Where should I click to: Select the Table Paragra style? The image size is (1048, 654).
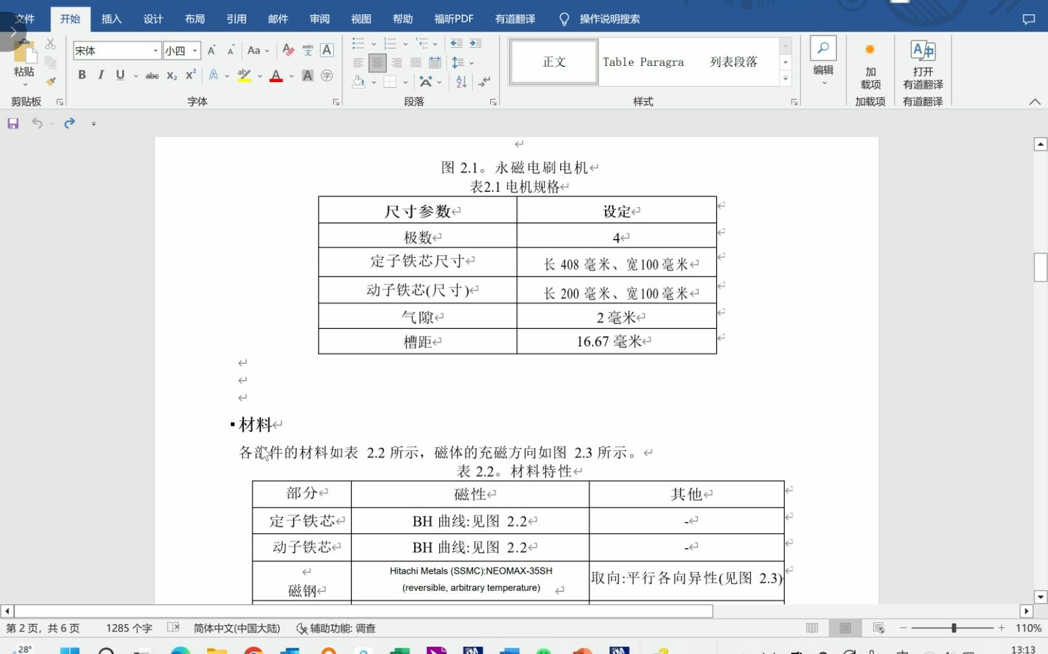(x=643, y=61)
